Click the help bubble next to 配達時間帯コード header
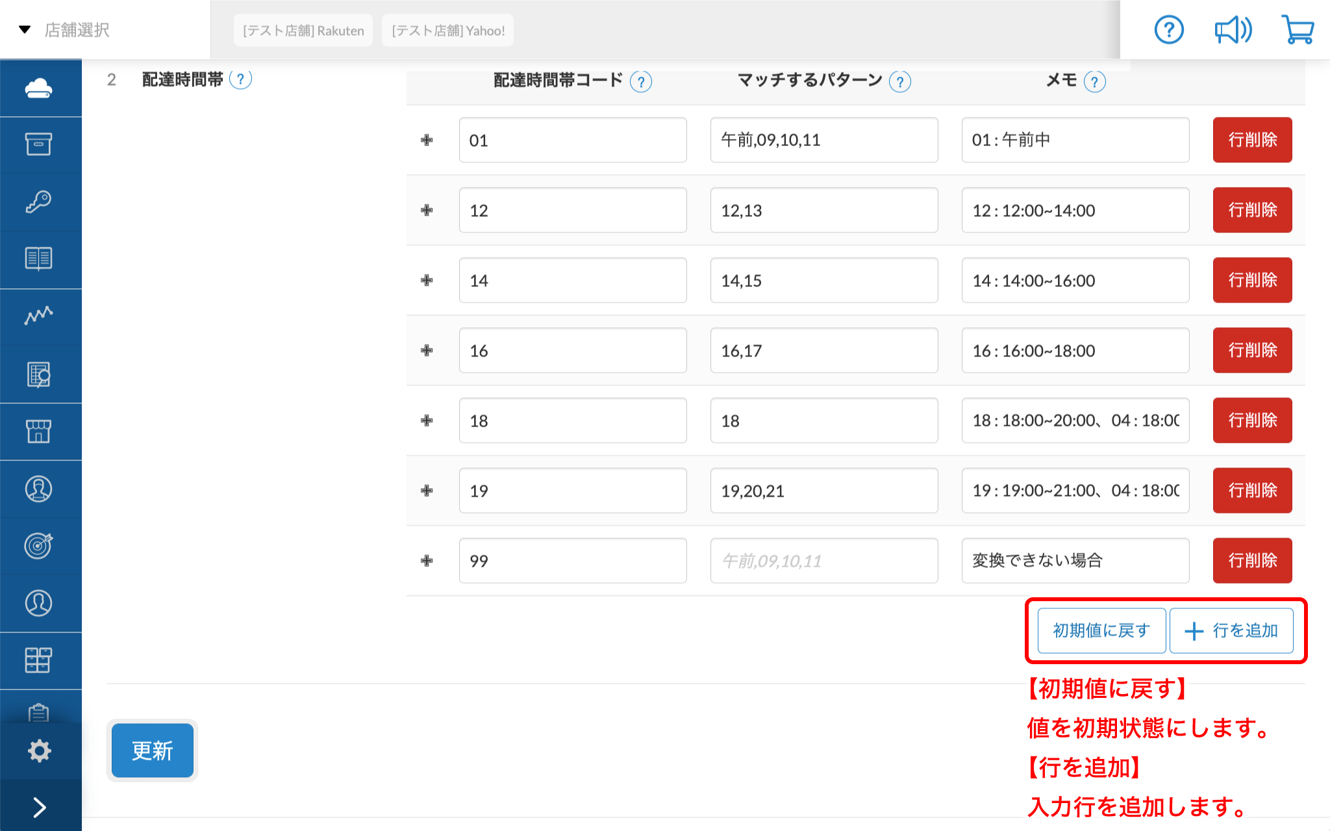 tap(641, 82)
